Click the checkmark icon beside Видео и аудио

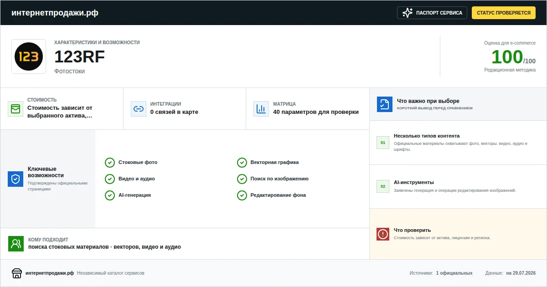tap(110, 179)
